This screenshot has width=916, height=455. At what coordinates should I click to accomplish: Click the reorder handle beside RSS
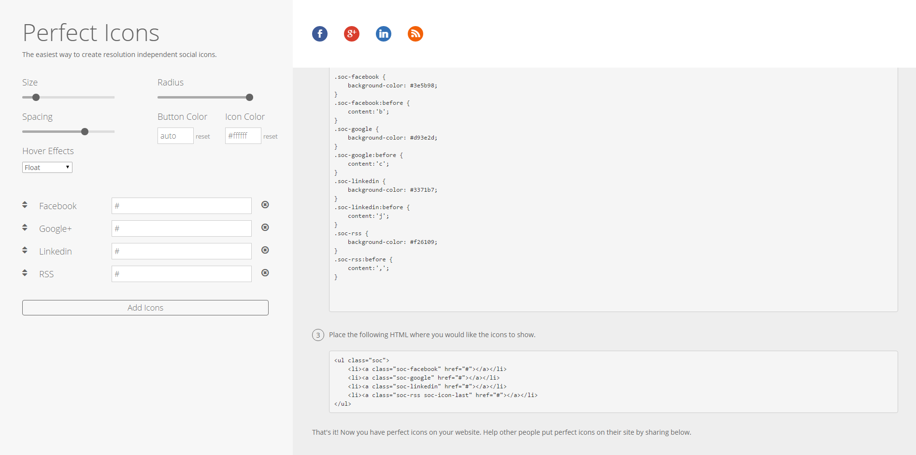point(25,273)
